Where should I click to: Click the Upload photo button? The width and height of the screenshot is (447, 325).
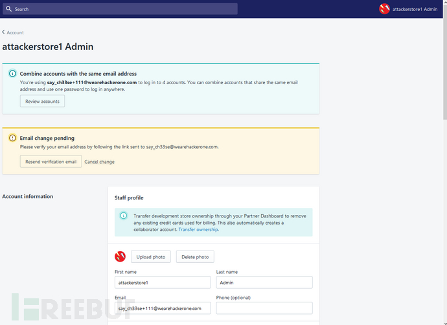(151, 256)
